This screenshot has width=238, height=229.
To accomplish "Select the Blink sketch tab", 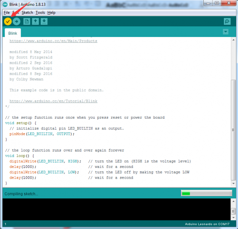I will 13,33.
